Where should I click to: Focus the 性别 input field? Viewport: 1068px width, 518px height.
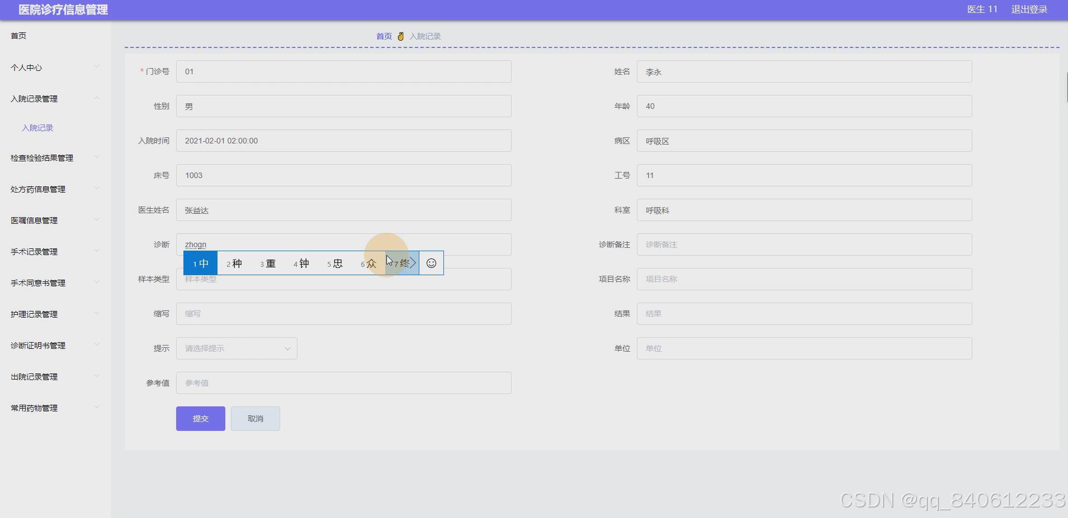point(344,106)
